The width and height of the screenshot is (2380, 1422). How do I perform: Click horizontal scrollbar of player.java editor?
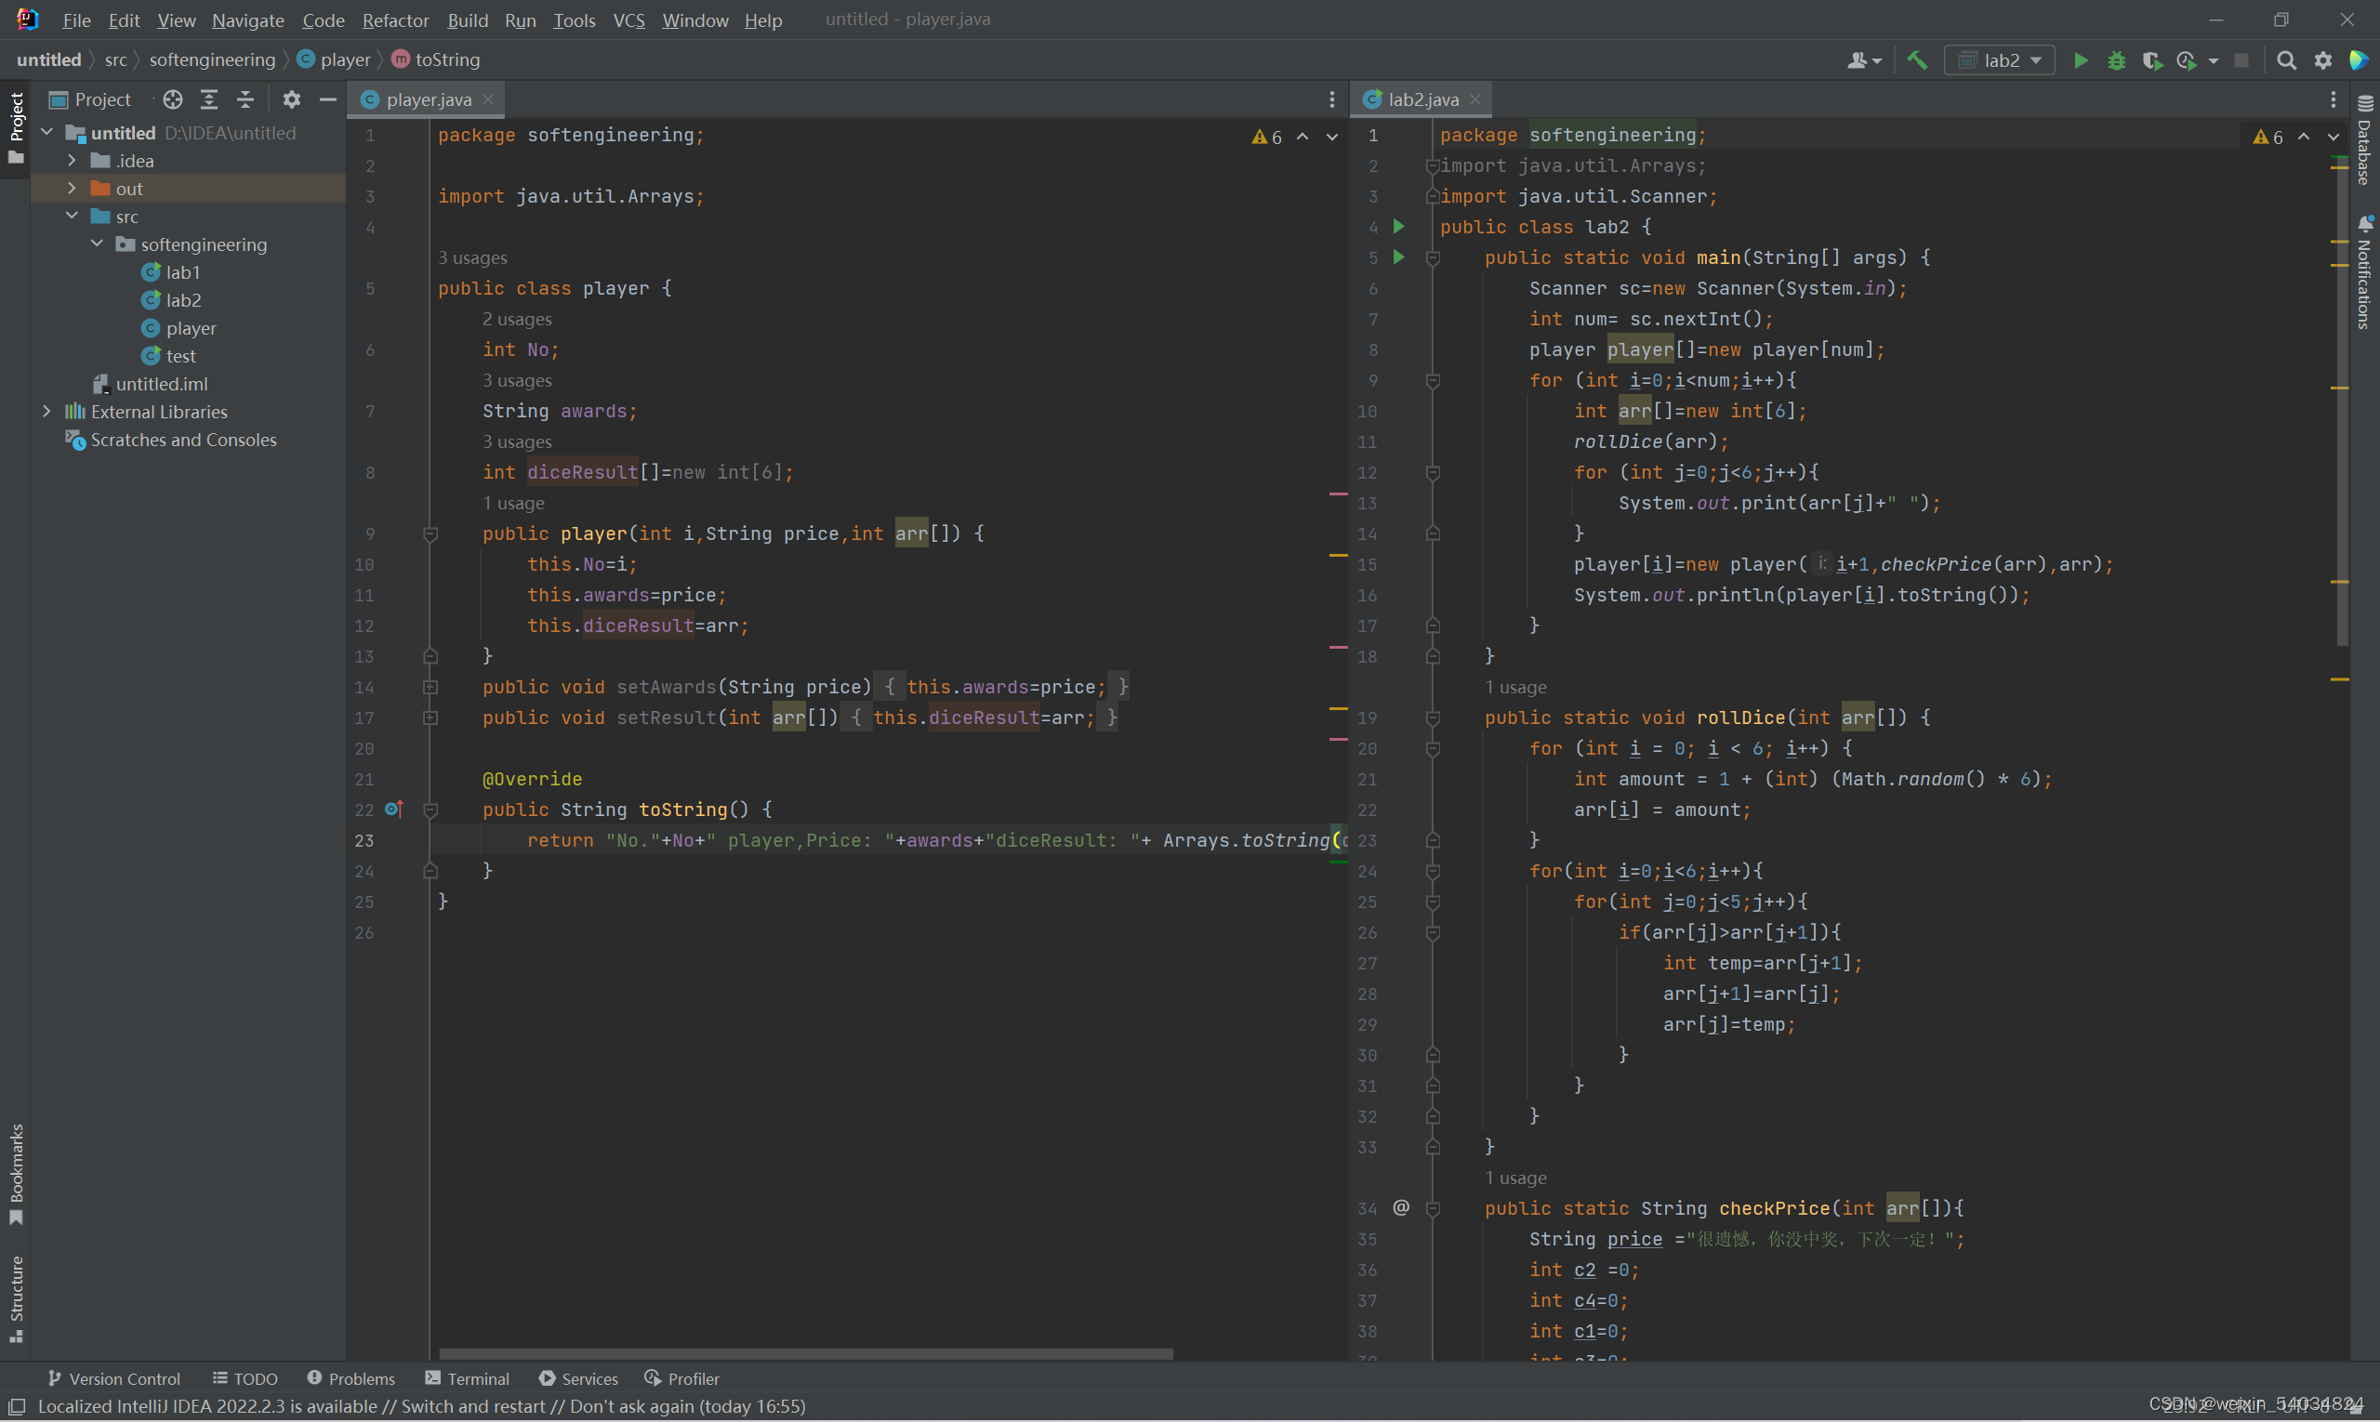click(805, 1353)
